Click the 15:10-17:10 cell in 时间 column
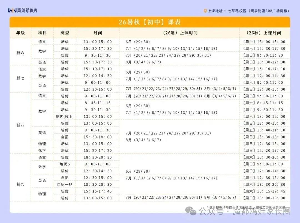300x223 pixels. pyautogui.click(x=97, y=69)
